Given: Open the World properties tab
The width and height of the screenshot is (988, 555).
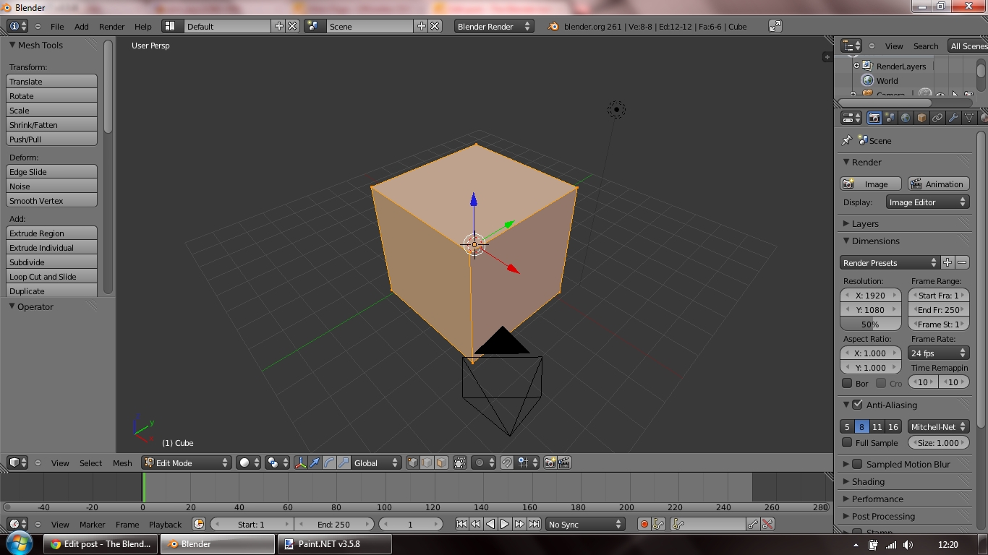Looking at the screenshot, I should coord(904,118).
